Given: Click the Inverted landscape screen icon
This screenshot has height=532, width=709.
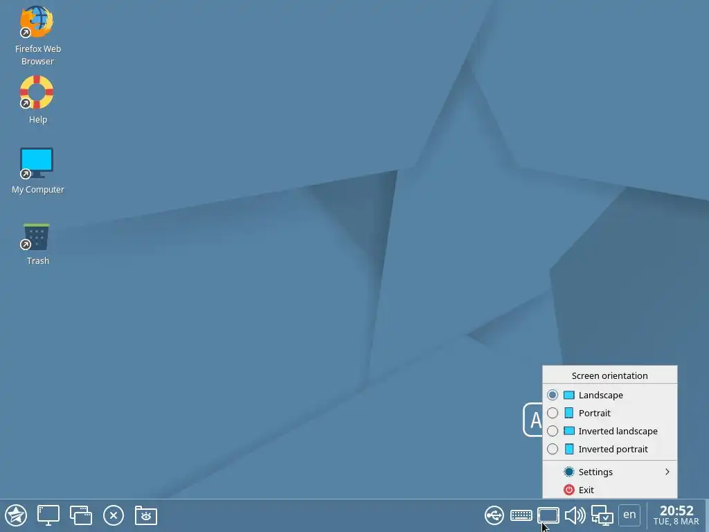Looking at the screenshot, I should [569, 431].
